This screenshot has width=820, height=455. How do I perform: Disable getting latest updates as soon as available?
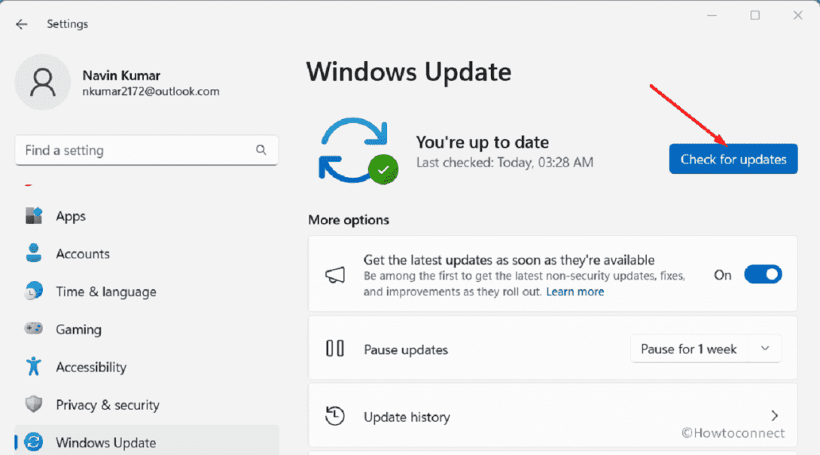tap(763, 274)
